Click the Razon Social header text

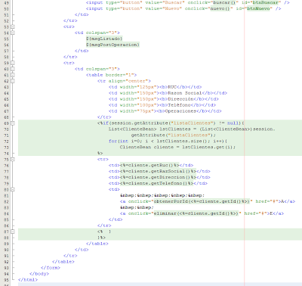185,93
